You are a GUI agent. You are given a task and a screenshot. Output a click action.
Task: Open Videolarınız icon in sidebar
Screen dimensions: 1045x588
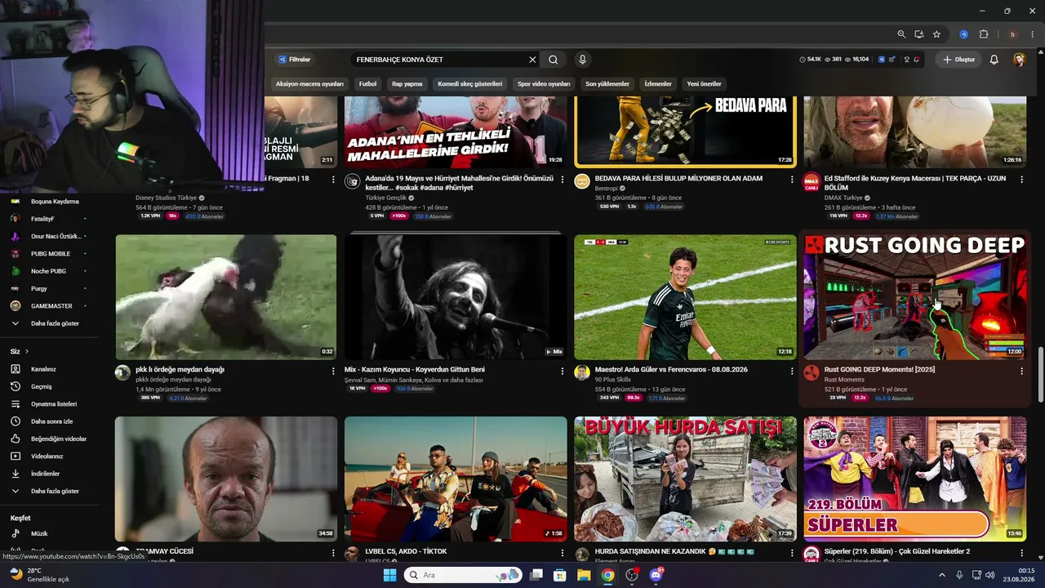click(x=15, y=457)
